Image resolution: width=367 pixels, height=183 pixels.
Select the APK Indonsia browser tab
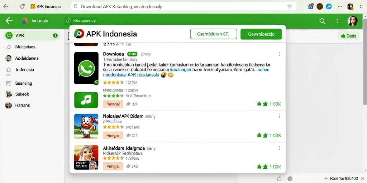click(46, 6)
